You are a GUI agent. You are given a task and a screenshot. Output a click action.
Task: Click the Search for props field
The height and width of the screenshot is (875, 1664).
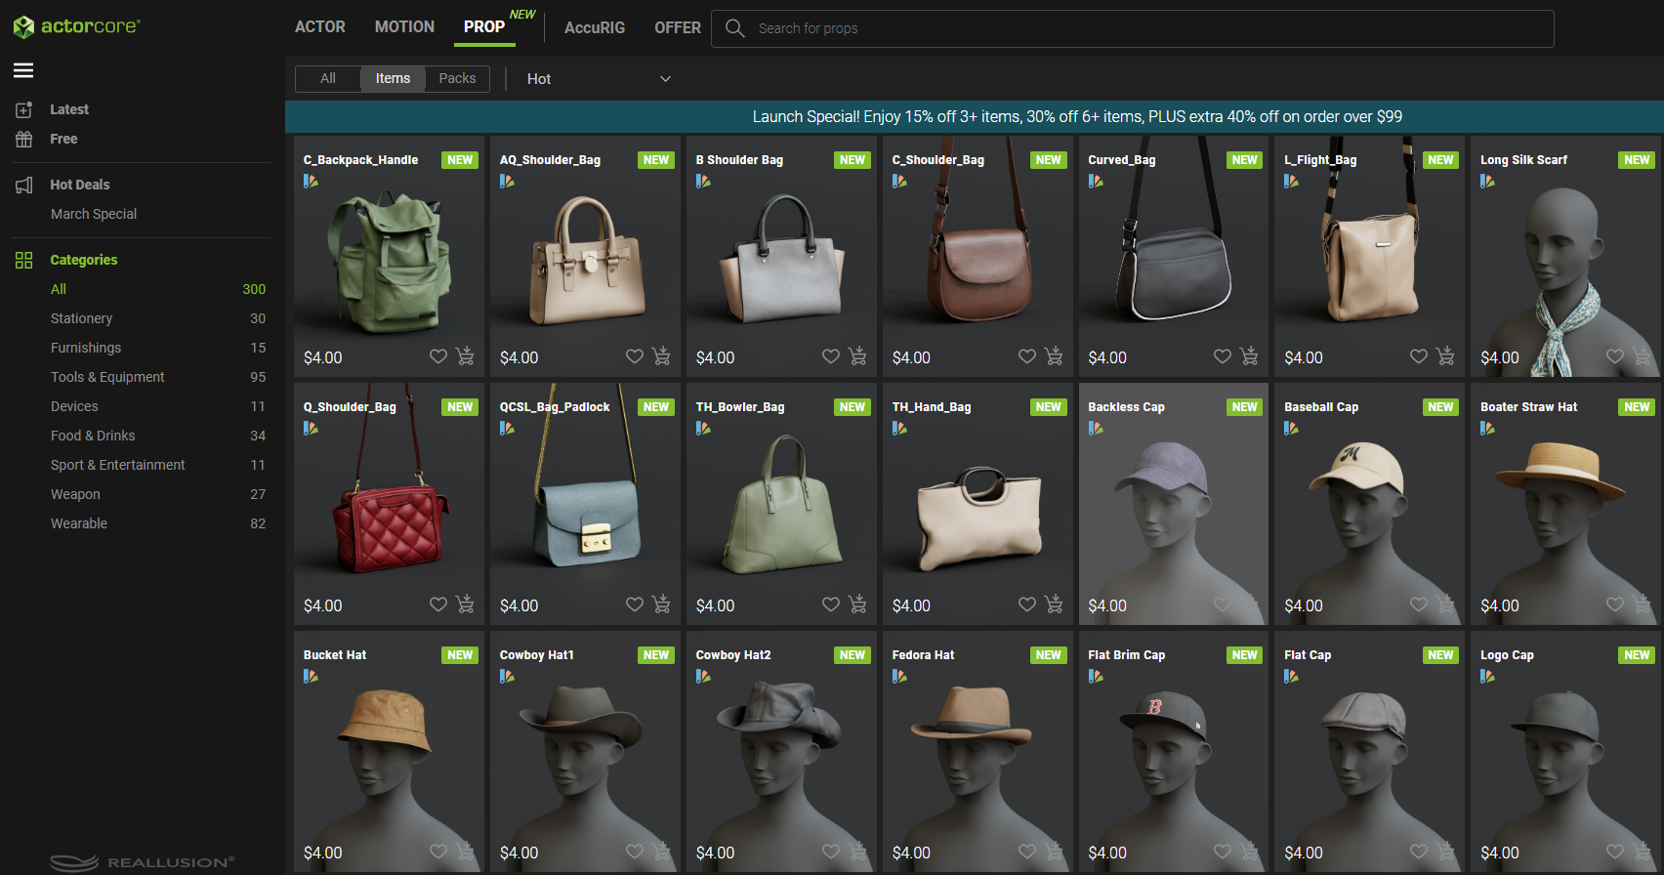pos(1133,28)
